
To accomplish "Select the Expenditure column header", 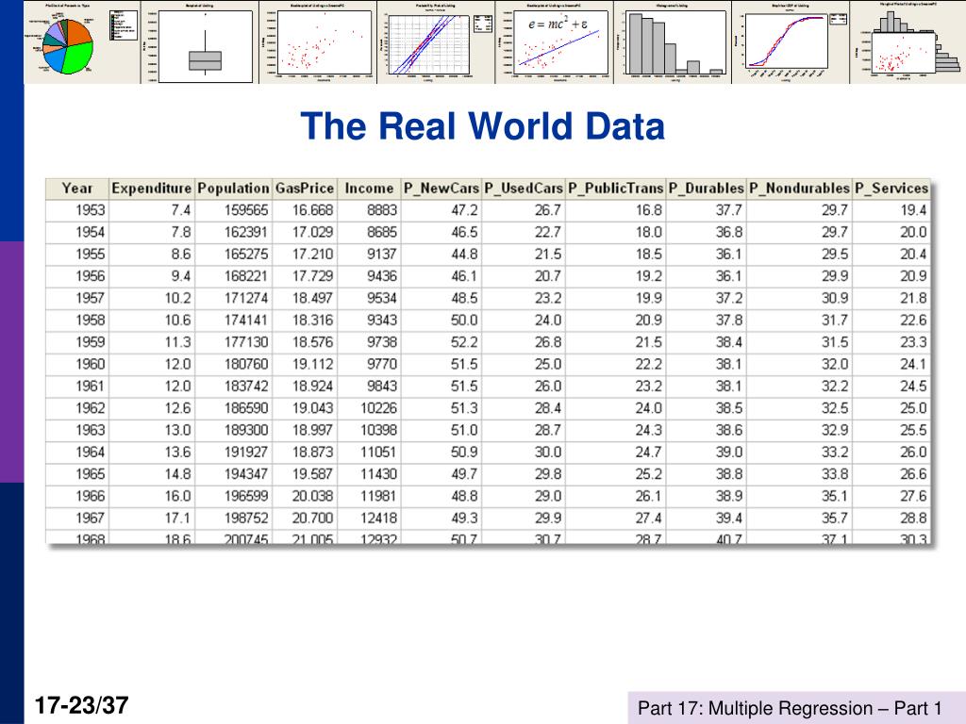I will click(152, 189).
